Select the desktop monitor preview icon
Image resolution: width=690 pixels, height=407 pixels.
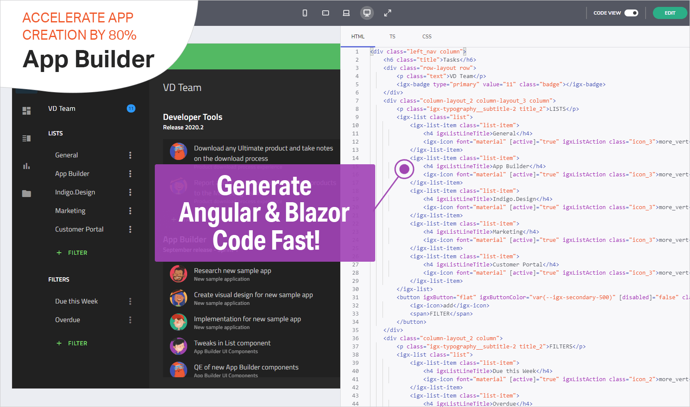coord(367,13)
